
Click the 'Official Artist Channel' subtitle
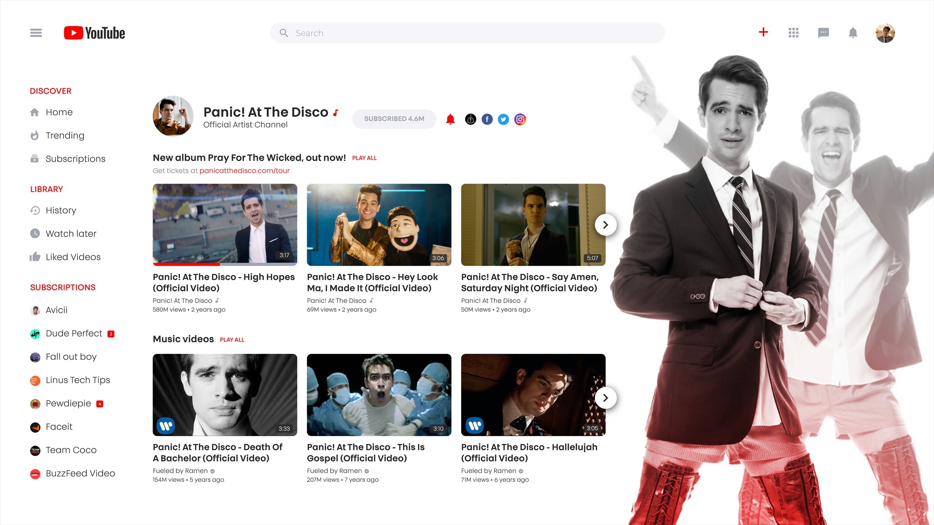tap(245, 124)
